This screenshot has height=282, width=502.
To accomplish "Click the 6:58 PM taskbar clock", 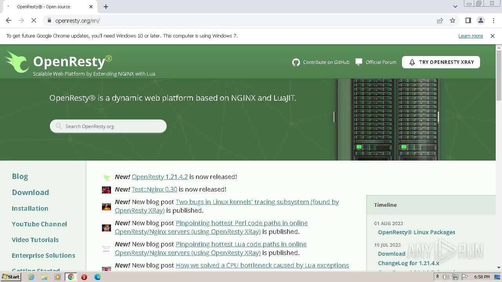I will point(482,277).
